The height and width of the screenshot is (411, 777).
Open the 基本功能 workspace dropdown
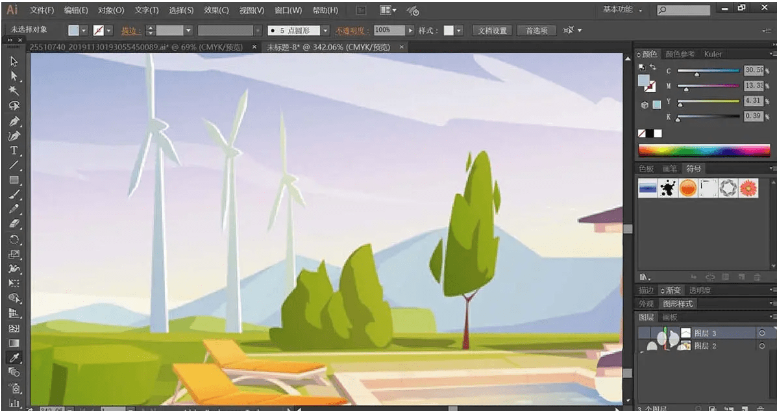623,10
